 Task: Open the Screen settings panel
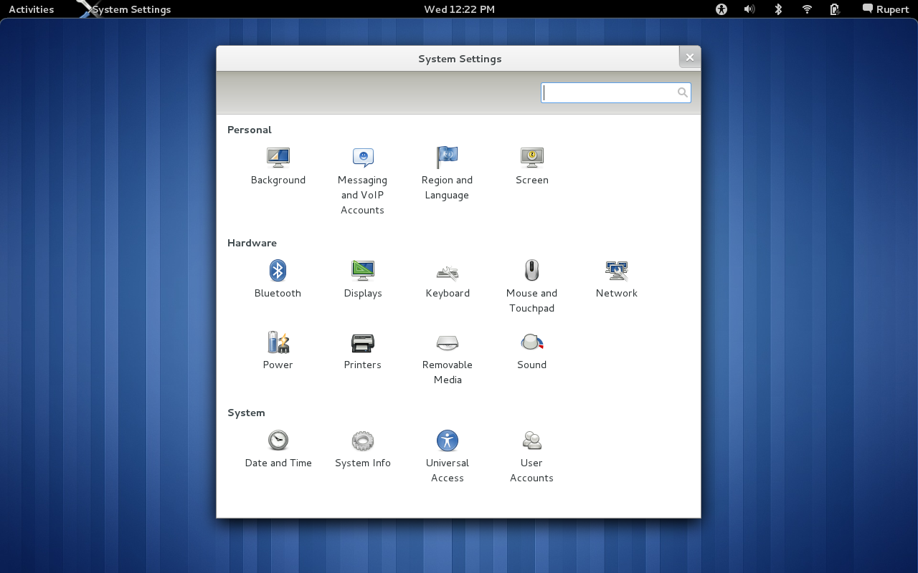[531, 158]
